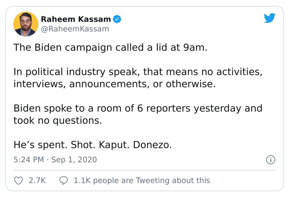This screenshot has width=290, height=197.
Task: Click the line "The Biden campaign called a lid"
Action: coord(110,48)
